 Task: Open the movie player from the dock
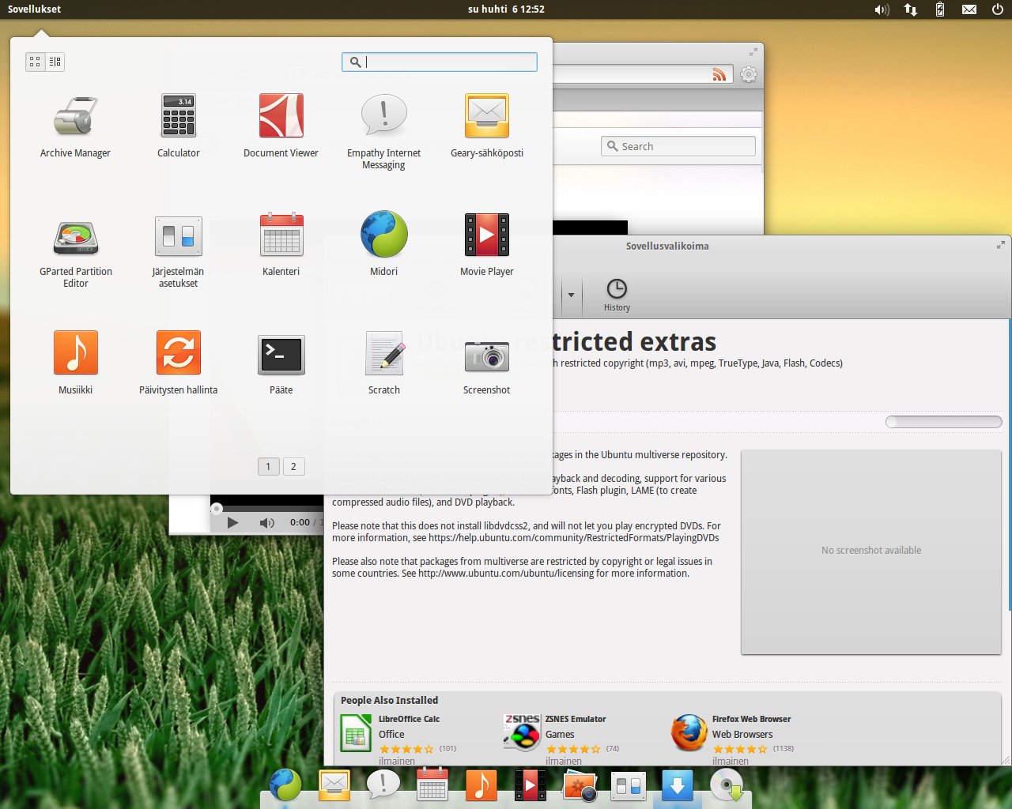click(531, 785)
